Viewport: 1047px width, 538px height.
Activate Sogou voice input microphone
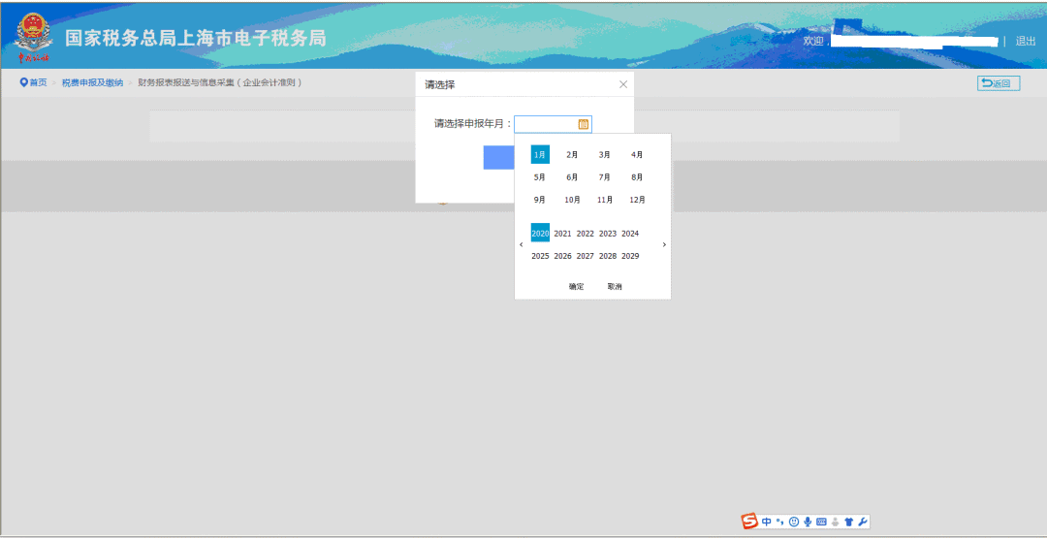(x=808, y=522)
